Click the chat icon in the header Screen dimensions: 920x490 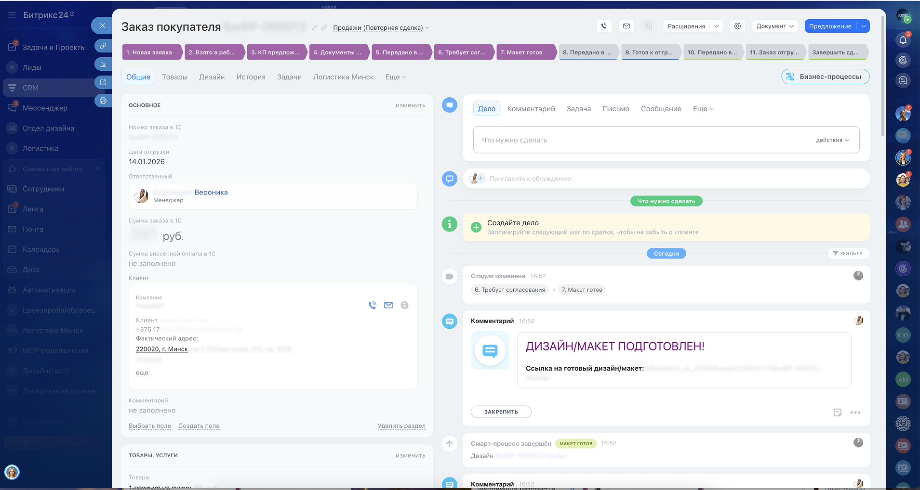coord(649,26)
